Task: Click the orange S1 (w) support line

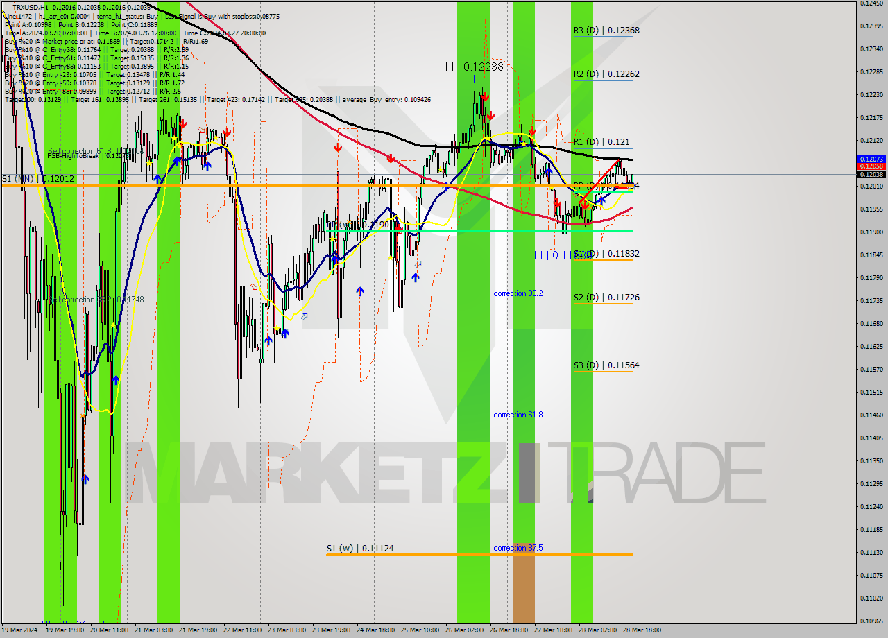Action: point(479,554)
